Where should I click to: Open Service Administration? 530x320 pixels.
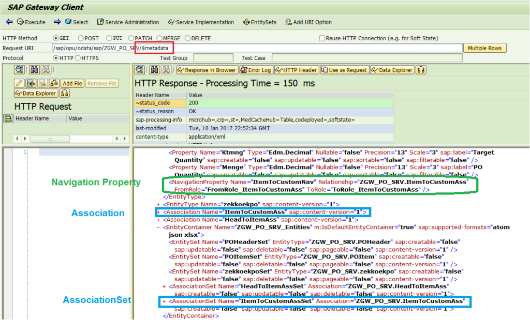128,22
